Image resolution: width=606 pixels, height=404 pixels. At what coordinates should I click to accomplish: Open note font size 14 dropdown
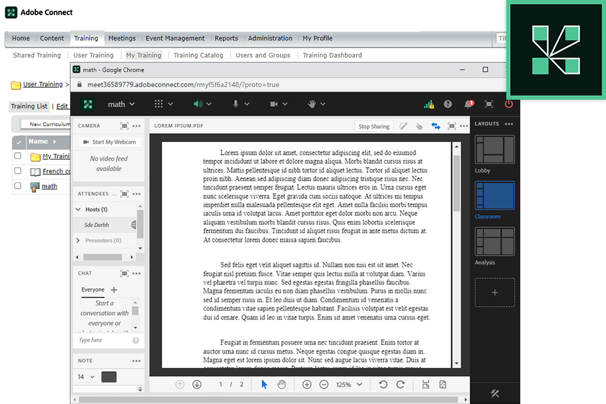[86, 377]
